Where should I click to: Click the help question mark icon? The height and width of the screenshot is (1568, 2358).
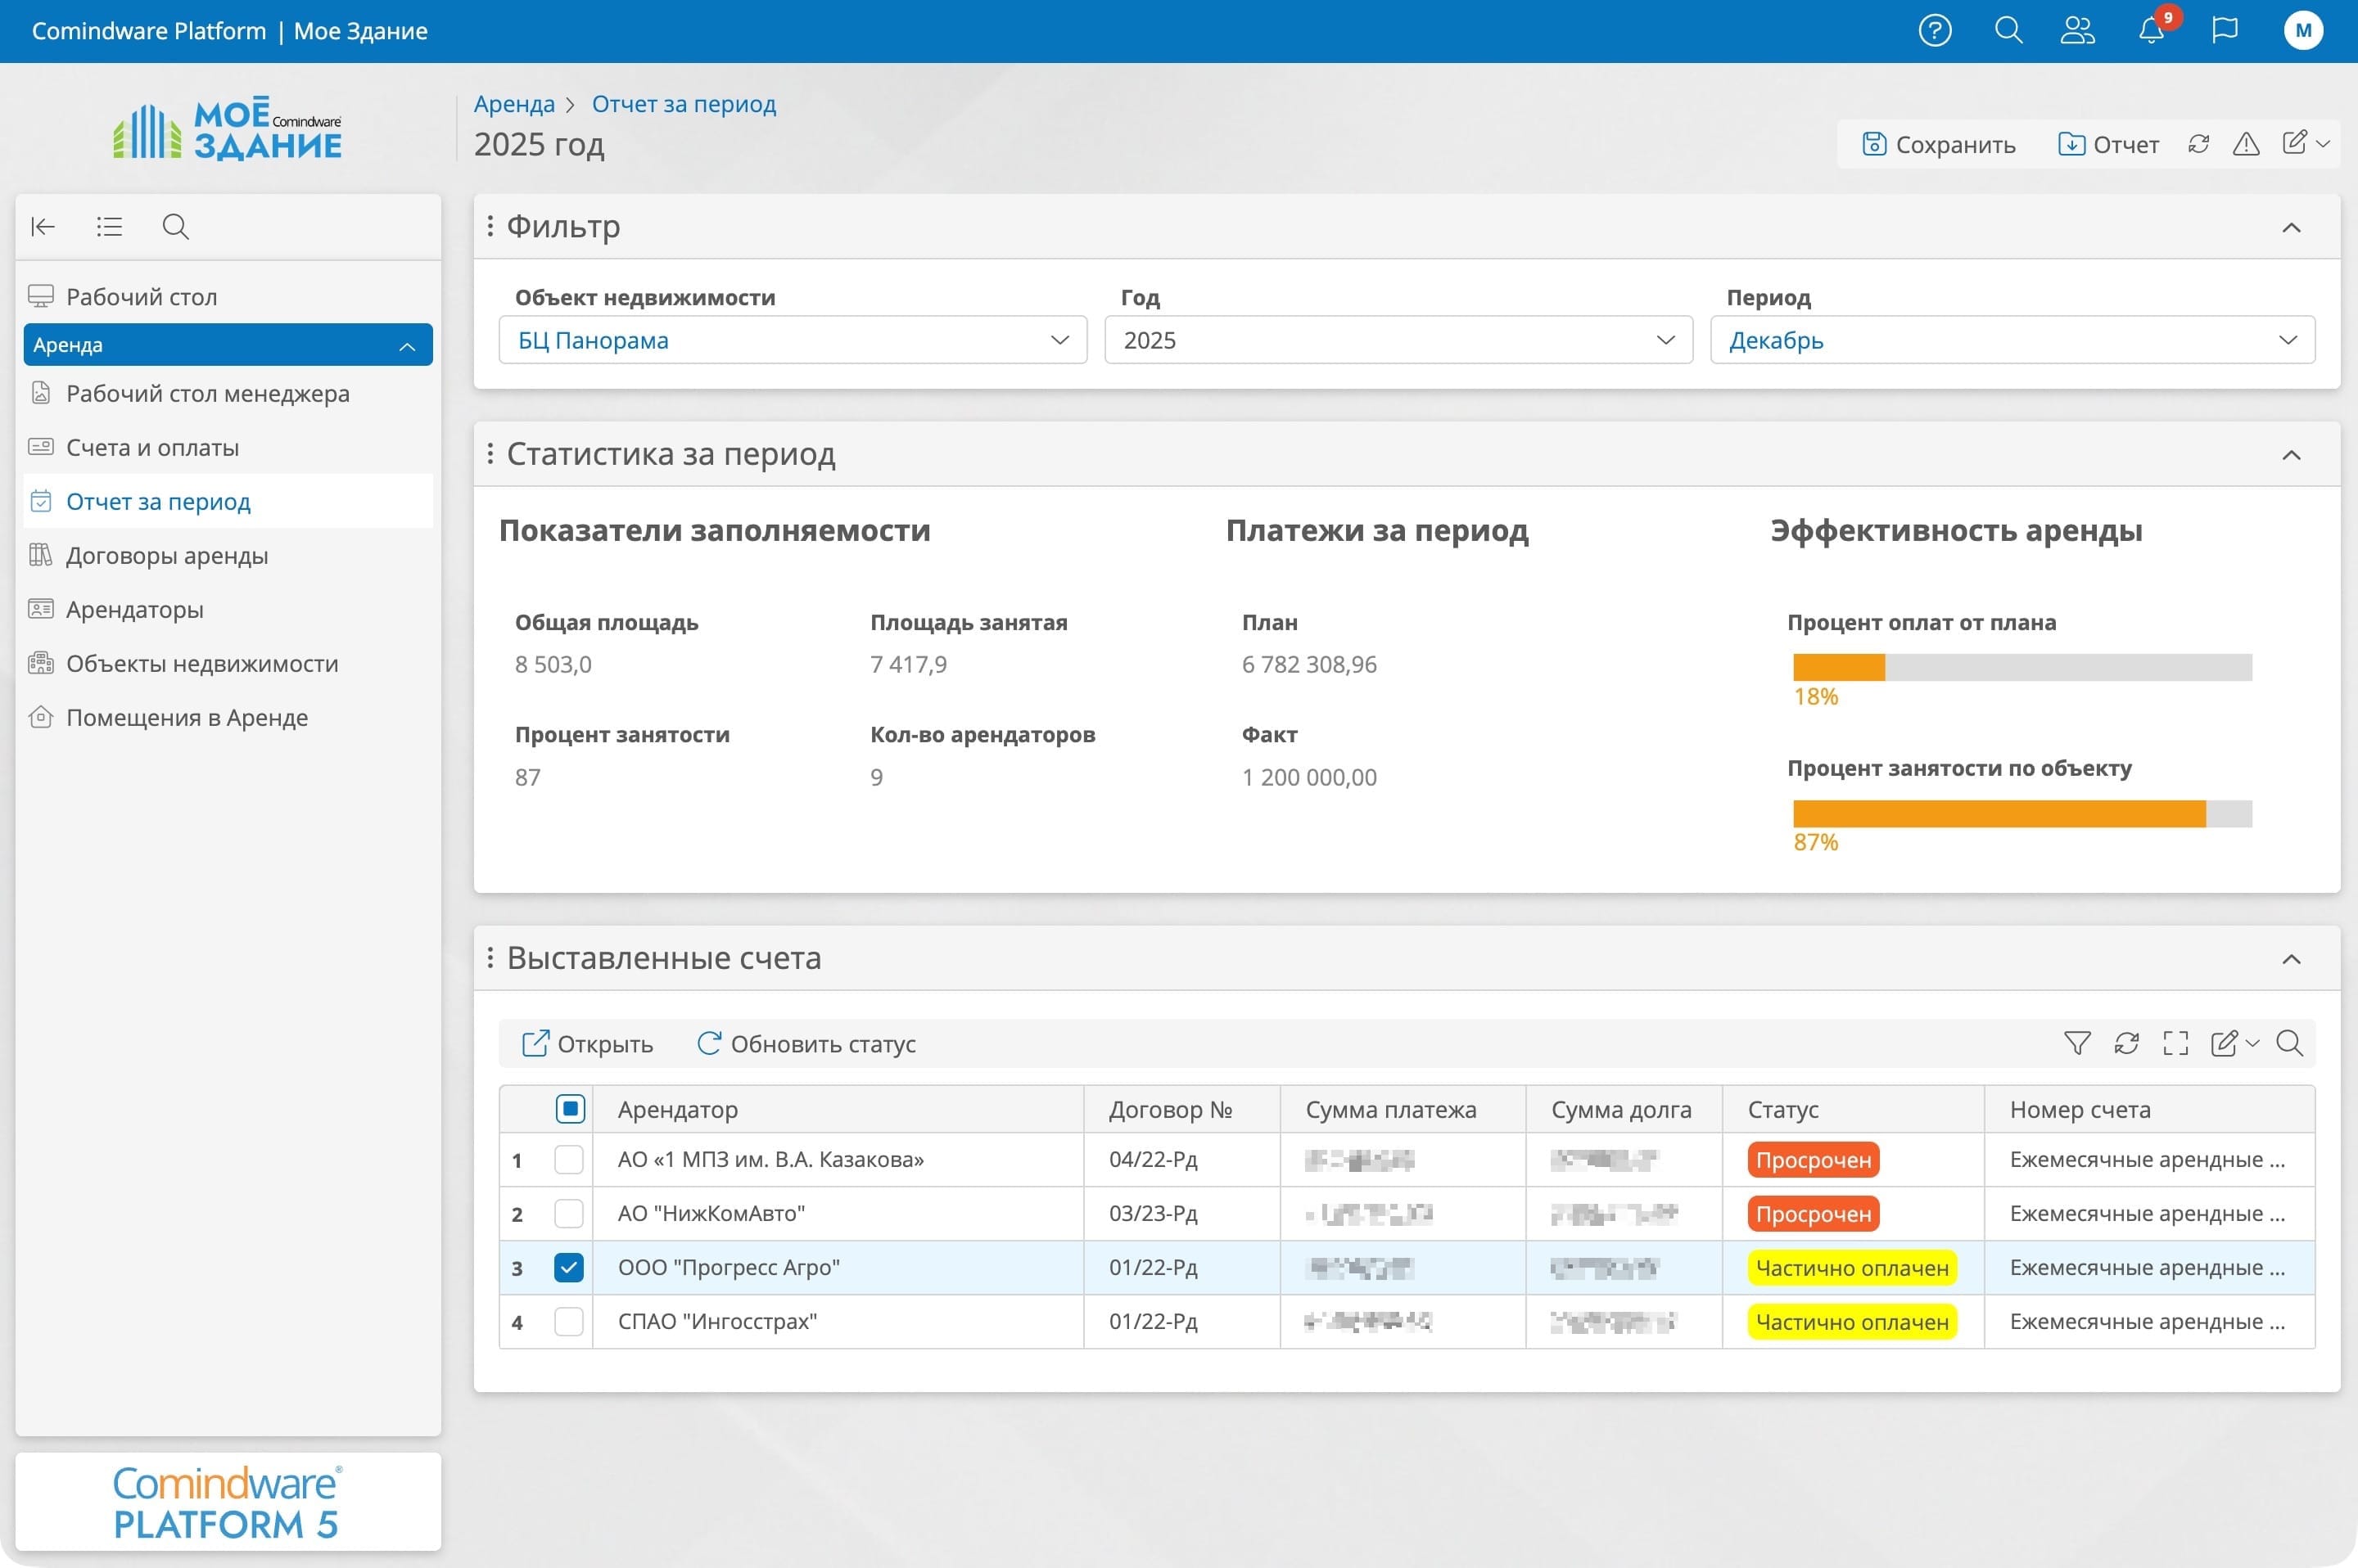(x=1935, y=31)
